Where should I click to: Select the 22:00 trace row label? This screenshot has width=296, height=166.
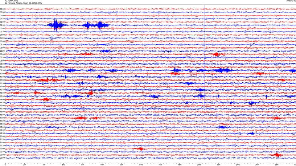(x=2, y=149)
